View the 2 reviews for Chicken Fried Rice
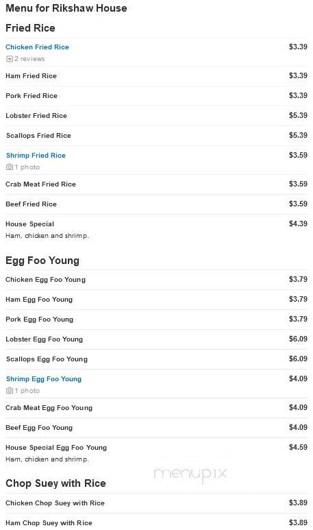The image size is (313, 530). pyautogui.click(x=29, y=59)
